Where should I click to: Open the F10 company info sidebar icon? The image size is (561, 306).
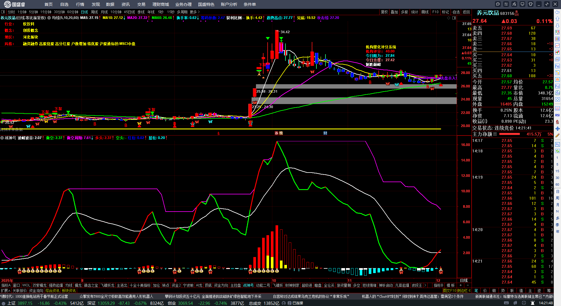click(x=557, y=66)
